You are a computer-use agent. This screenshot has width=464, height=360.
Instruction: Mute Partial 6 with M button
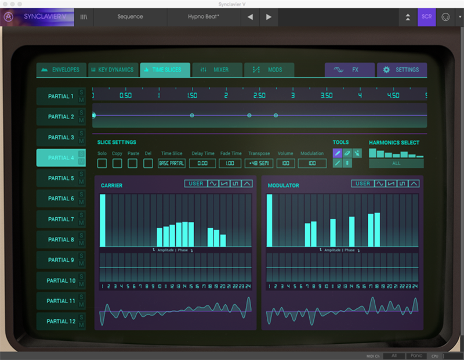pos(81,203)
